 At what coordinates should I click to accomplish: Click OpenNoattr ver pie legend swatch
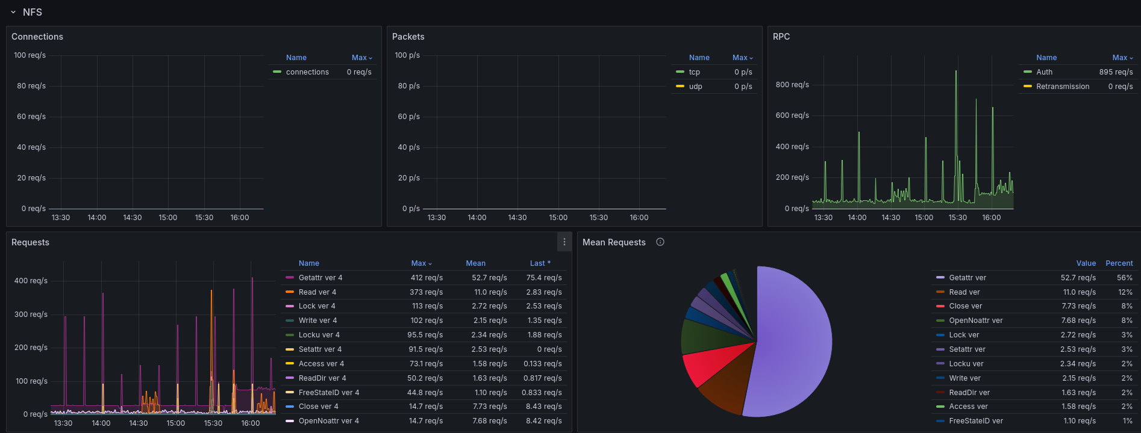940,321
